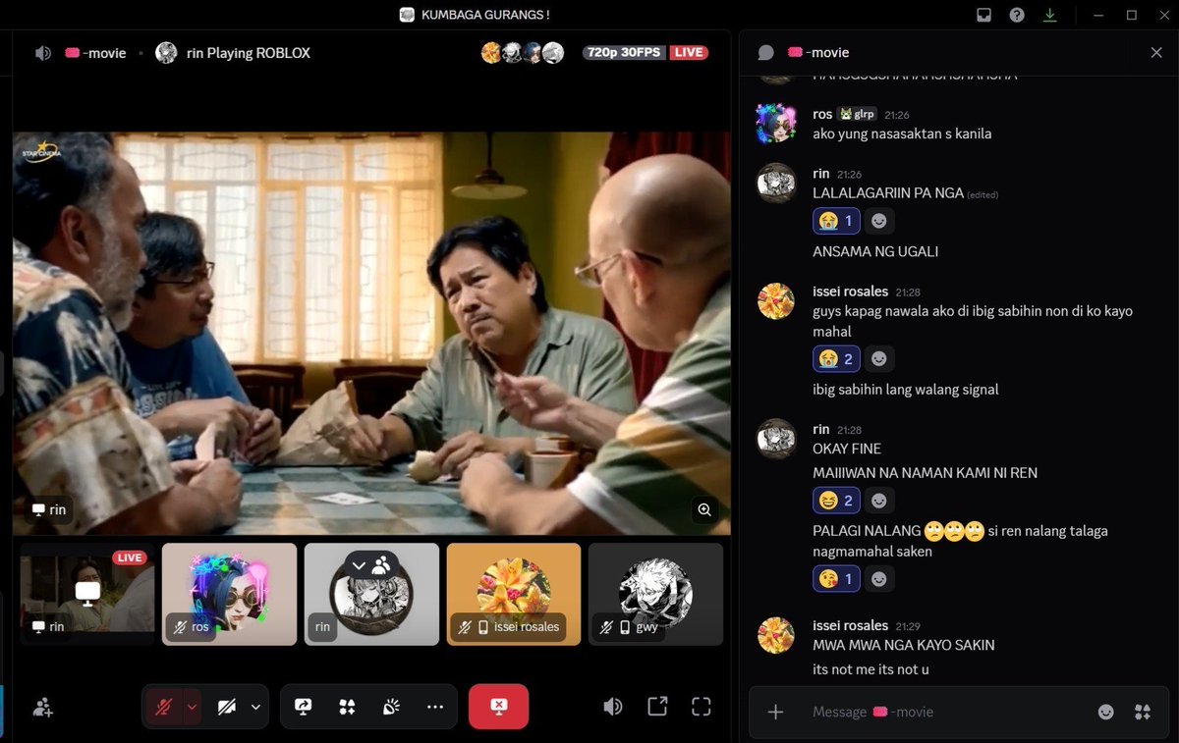The width and height of the screenshot is (1179, 743).
Task: Add reaction beside LALALAGARIIN PA NGA message
Action: point(879,221)
